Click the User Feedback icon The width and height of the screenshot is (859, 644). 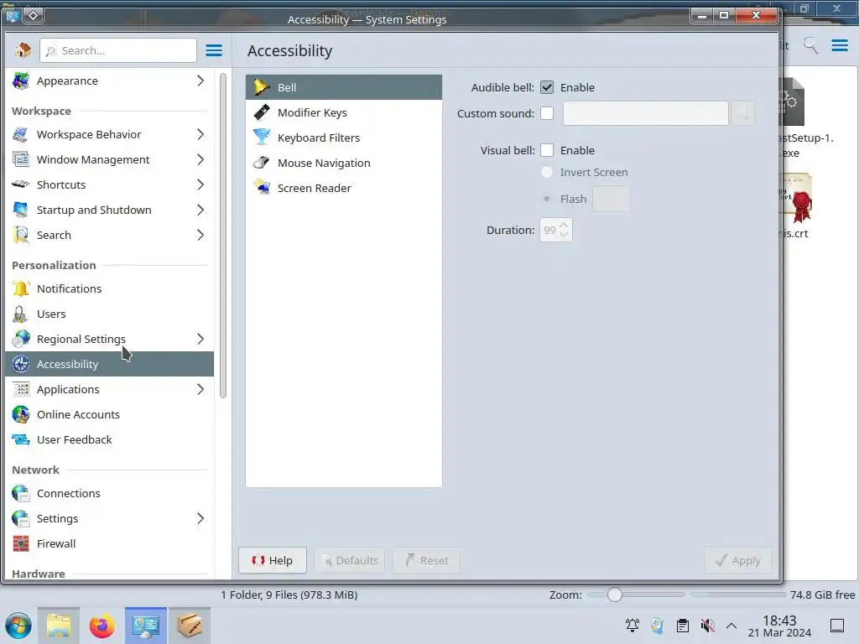point(21,439)
